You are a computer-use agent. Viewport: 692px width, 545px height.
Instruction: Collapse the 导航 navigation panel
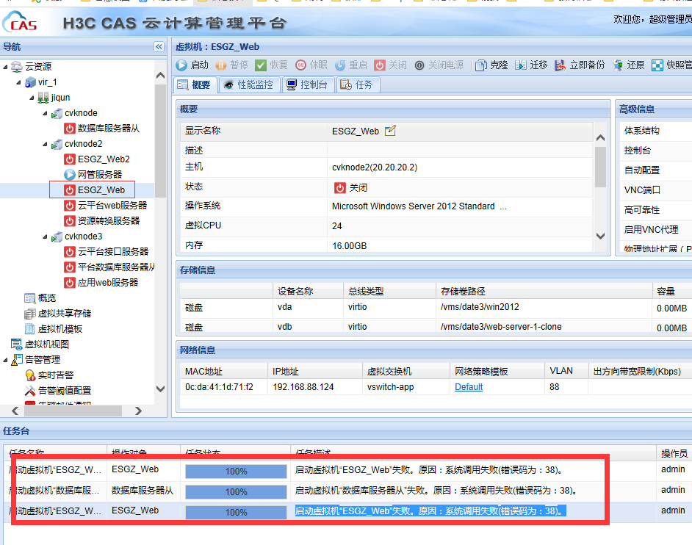[159, 47]
